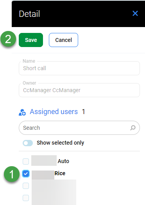Click the Show selected only label
Viewport: 145px width, 205px height.
coord(60,143)
